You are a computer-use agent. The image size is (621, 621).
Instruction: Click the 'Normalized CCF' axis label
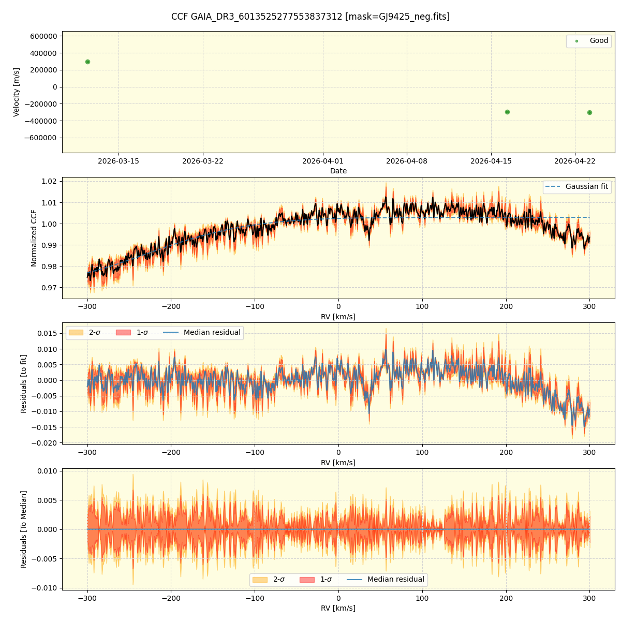[x=34, y=238]
